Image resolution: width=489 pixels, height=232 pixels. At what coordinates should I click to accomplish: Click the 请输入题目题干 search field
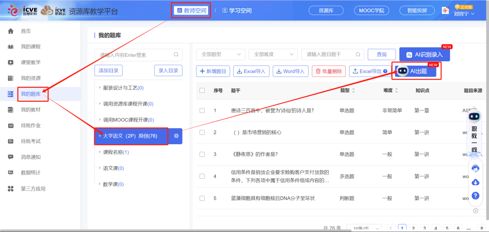329,54
